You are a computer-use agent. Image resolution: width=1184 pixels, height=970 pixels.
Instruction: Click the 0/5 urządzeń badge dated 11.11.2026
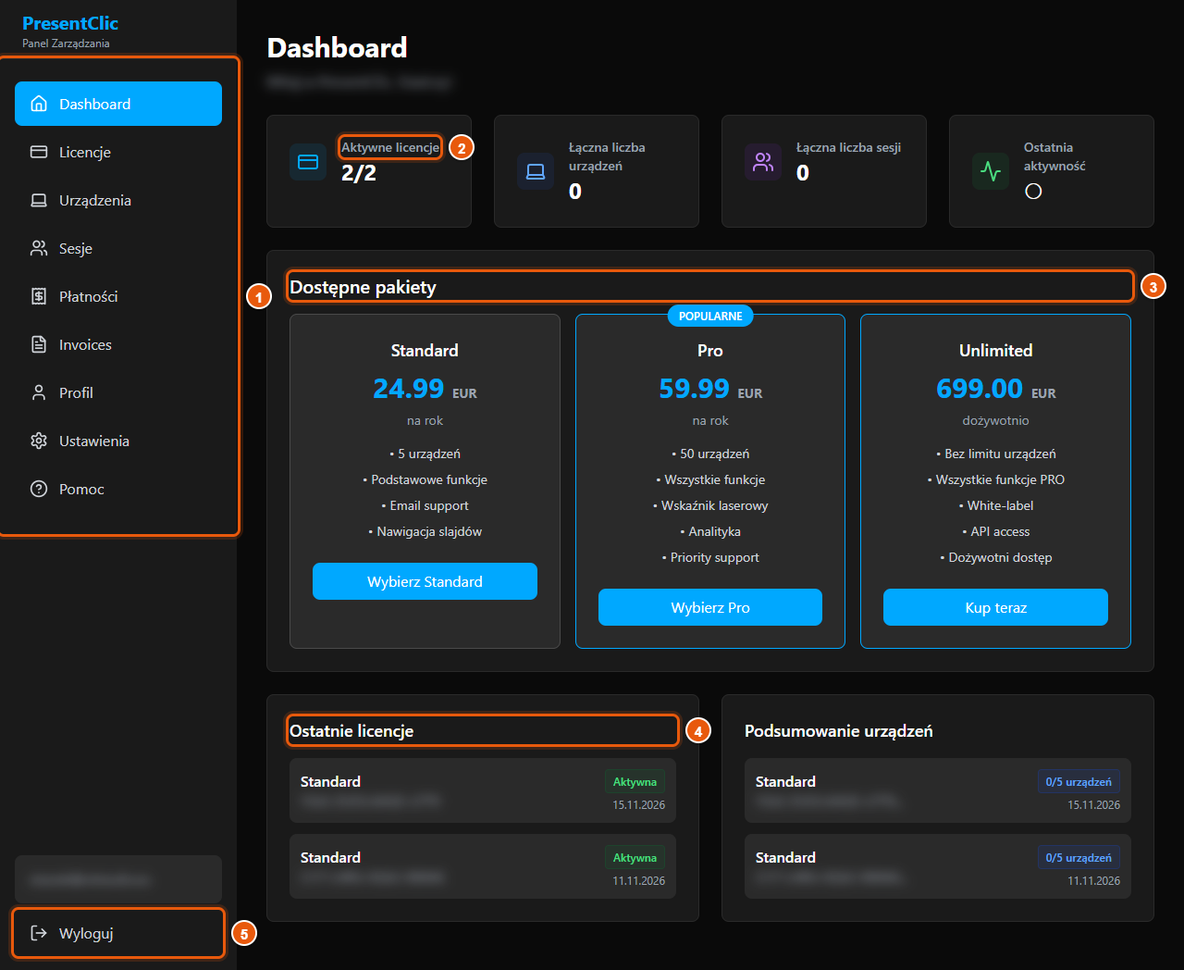tap(1079, 858)
